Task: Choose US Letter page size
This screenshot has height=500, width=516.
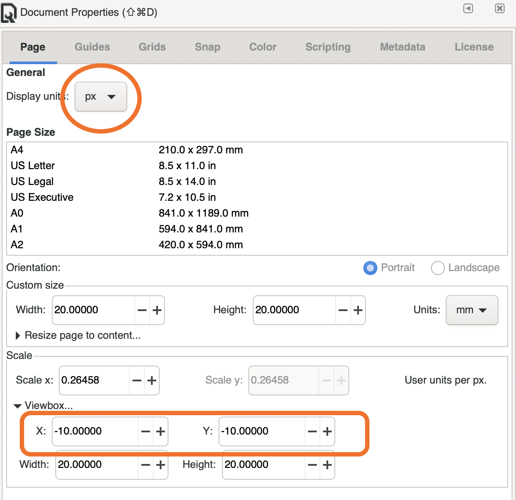Action: [33, 166]
